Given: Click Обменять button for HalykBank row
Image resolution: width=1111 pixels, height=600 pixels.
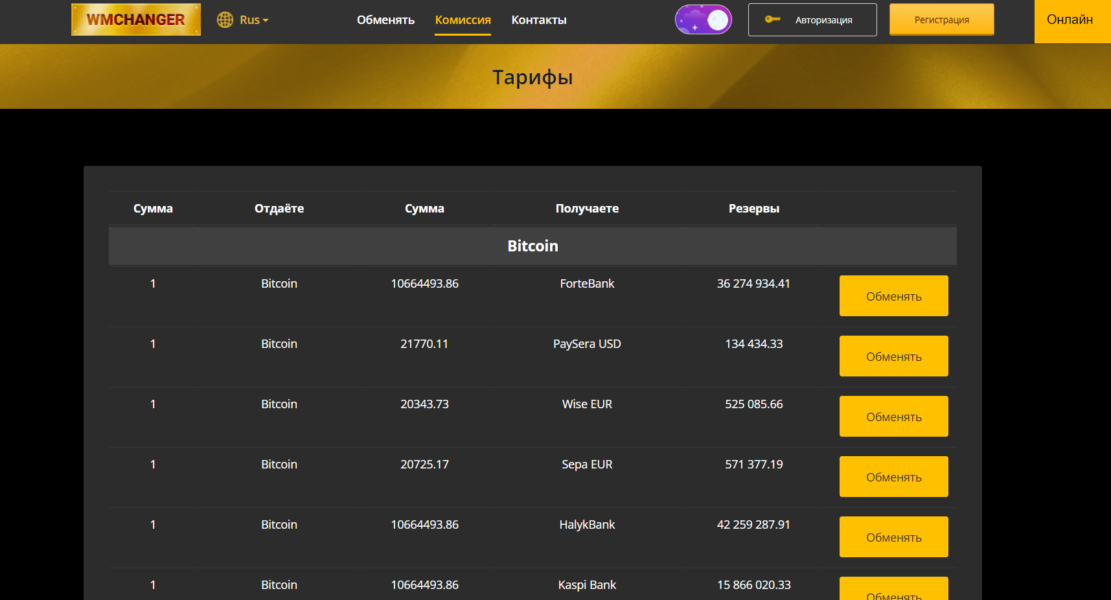Looking at the screenshot, I should click(893, 537).
